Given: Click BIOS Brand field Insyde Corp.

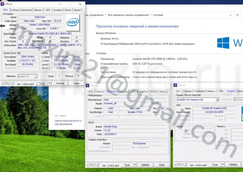Looking at the screenshot, I should click(135, 126).
